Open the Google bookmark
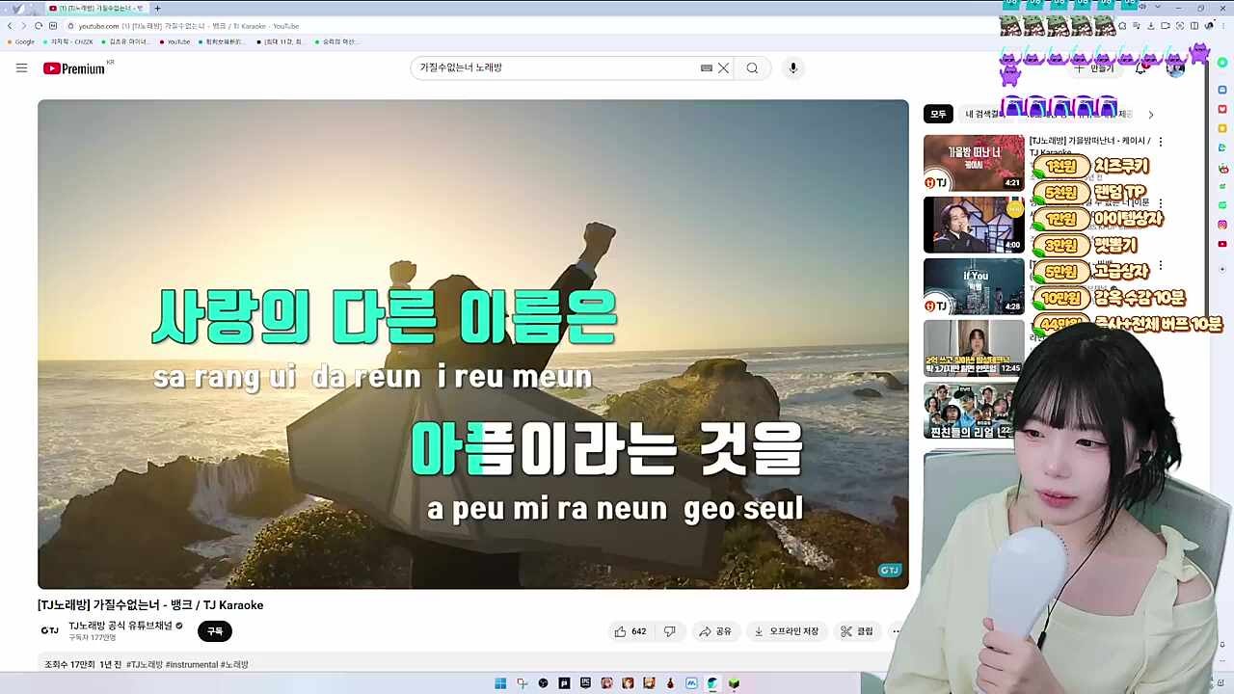The width and height of the screenshot is (1234, 694). click(x=20, y=41)
